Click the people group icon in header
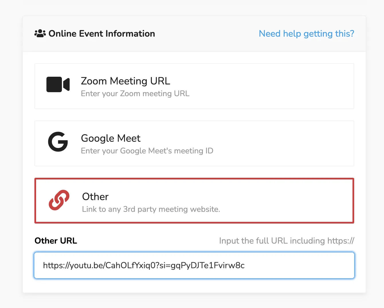The width and height of the screenshot is (384, 308). 40,33
